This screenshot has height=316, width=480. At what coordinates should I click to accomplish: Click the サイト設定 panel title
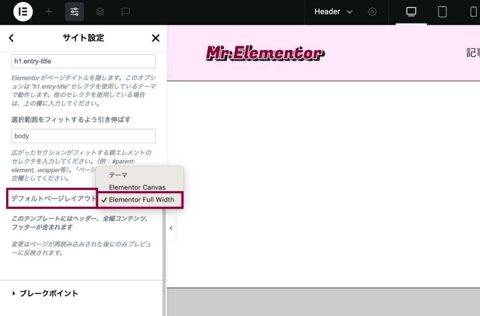tap(83, 38)
